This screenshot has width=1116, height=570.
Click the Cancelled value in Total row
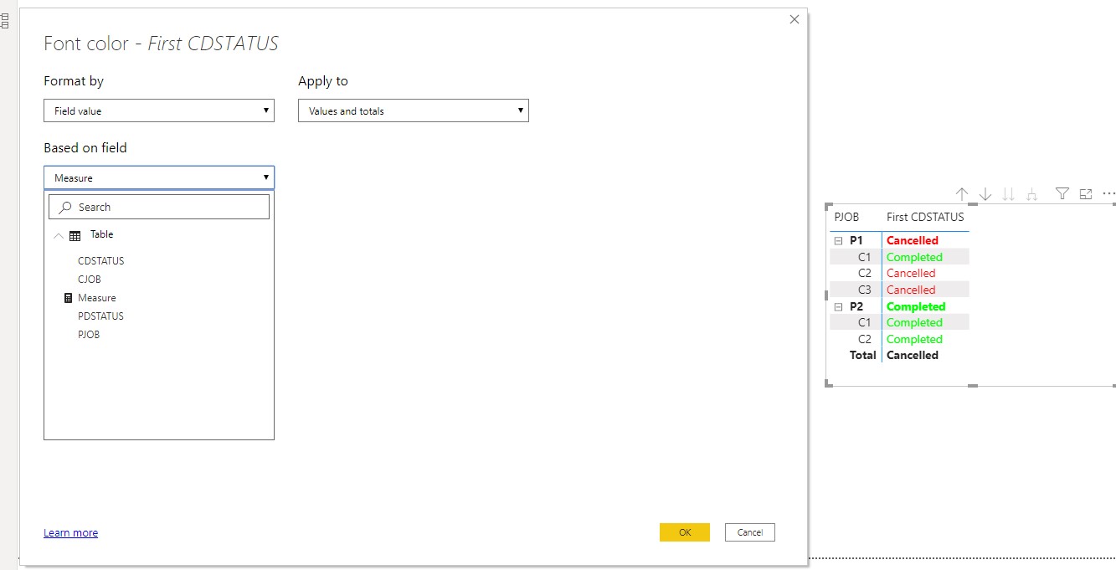pyautogui.click(x=913, y=355)
